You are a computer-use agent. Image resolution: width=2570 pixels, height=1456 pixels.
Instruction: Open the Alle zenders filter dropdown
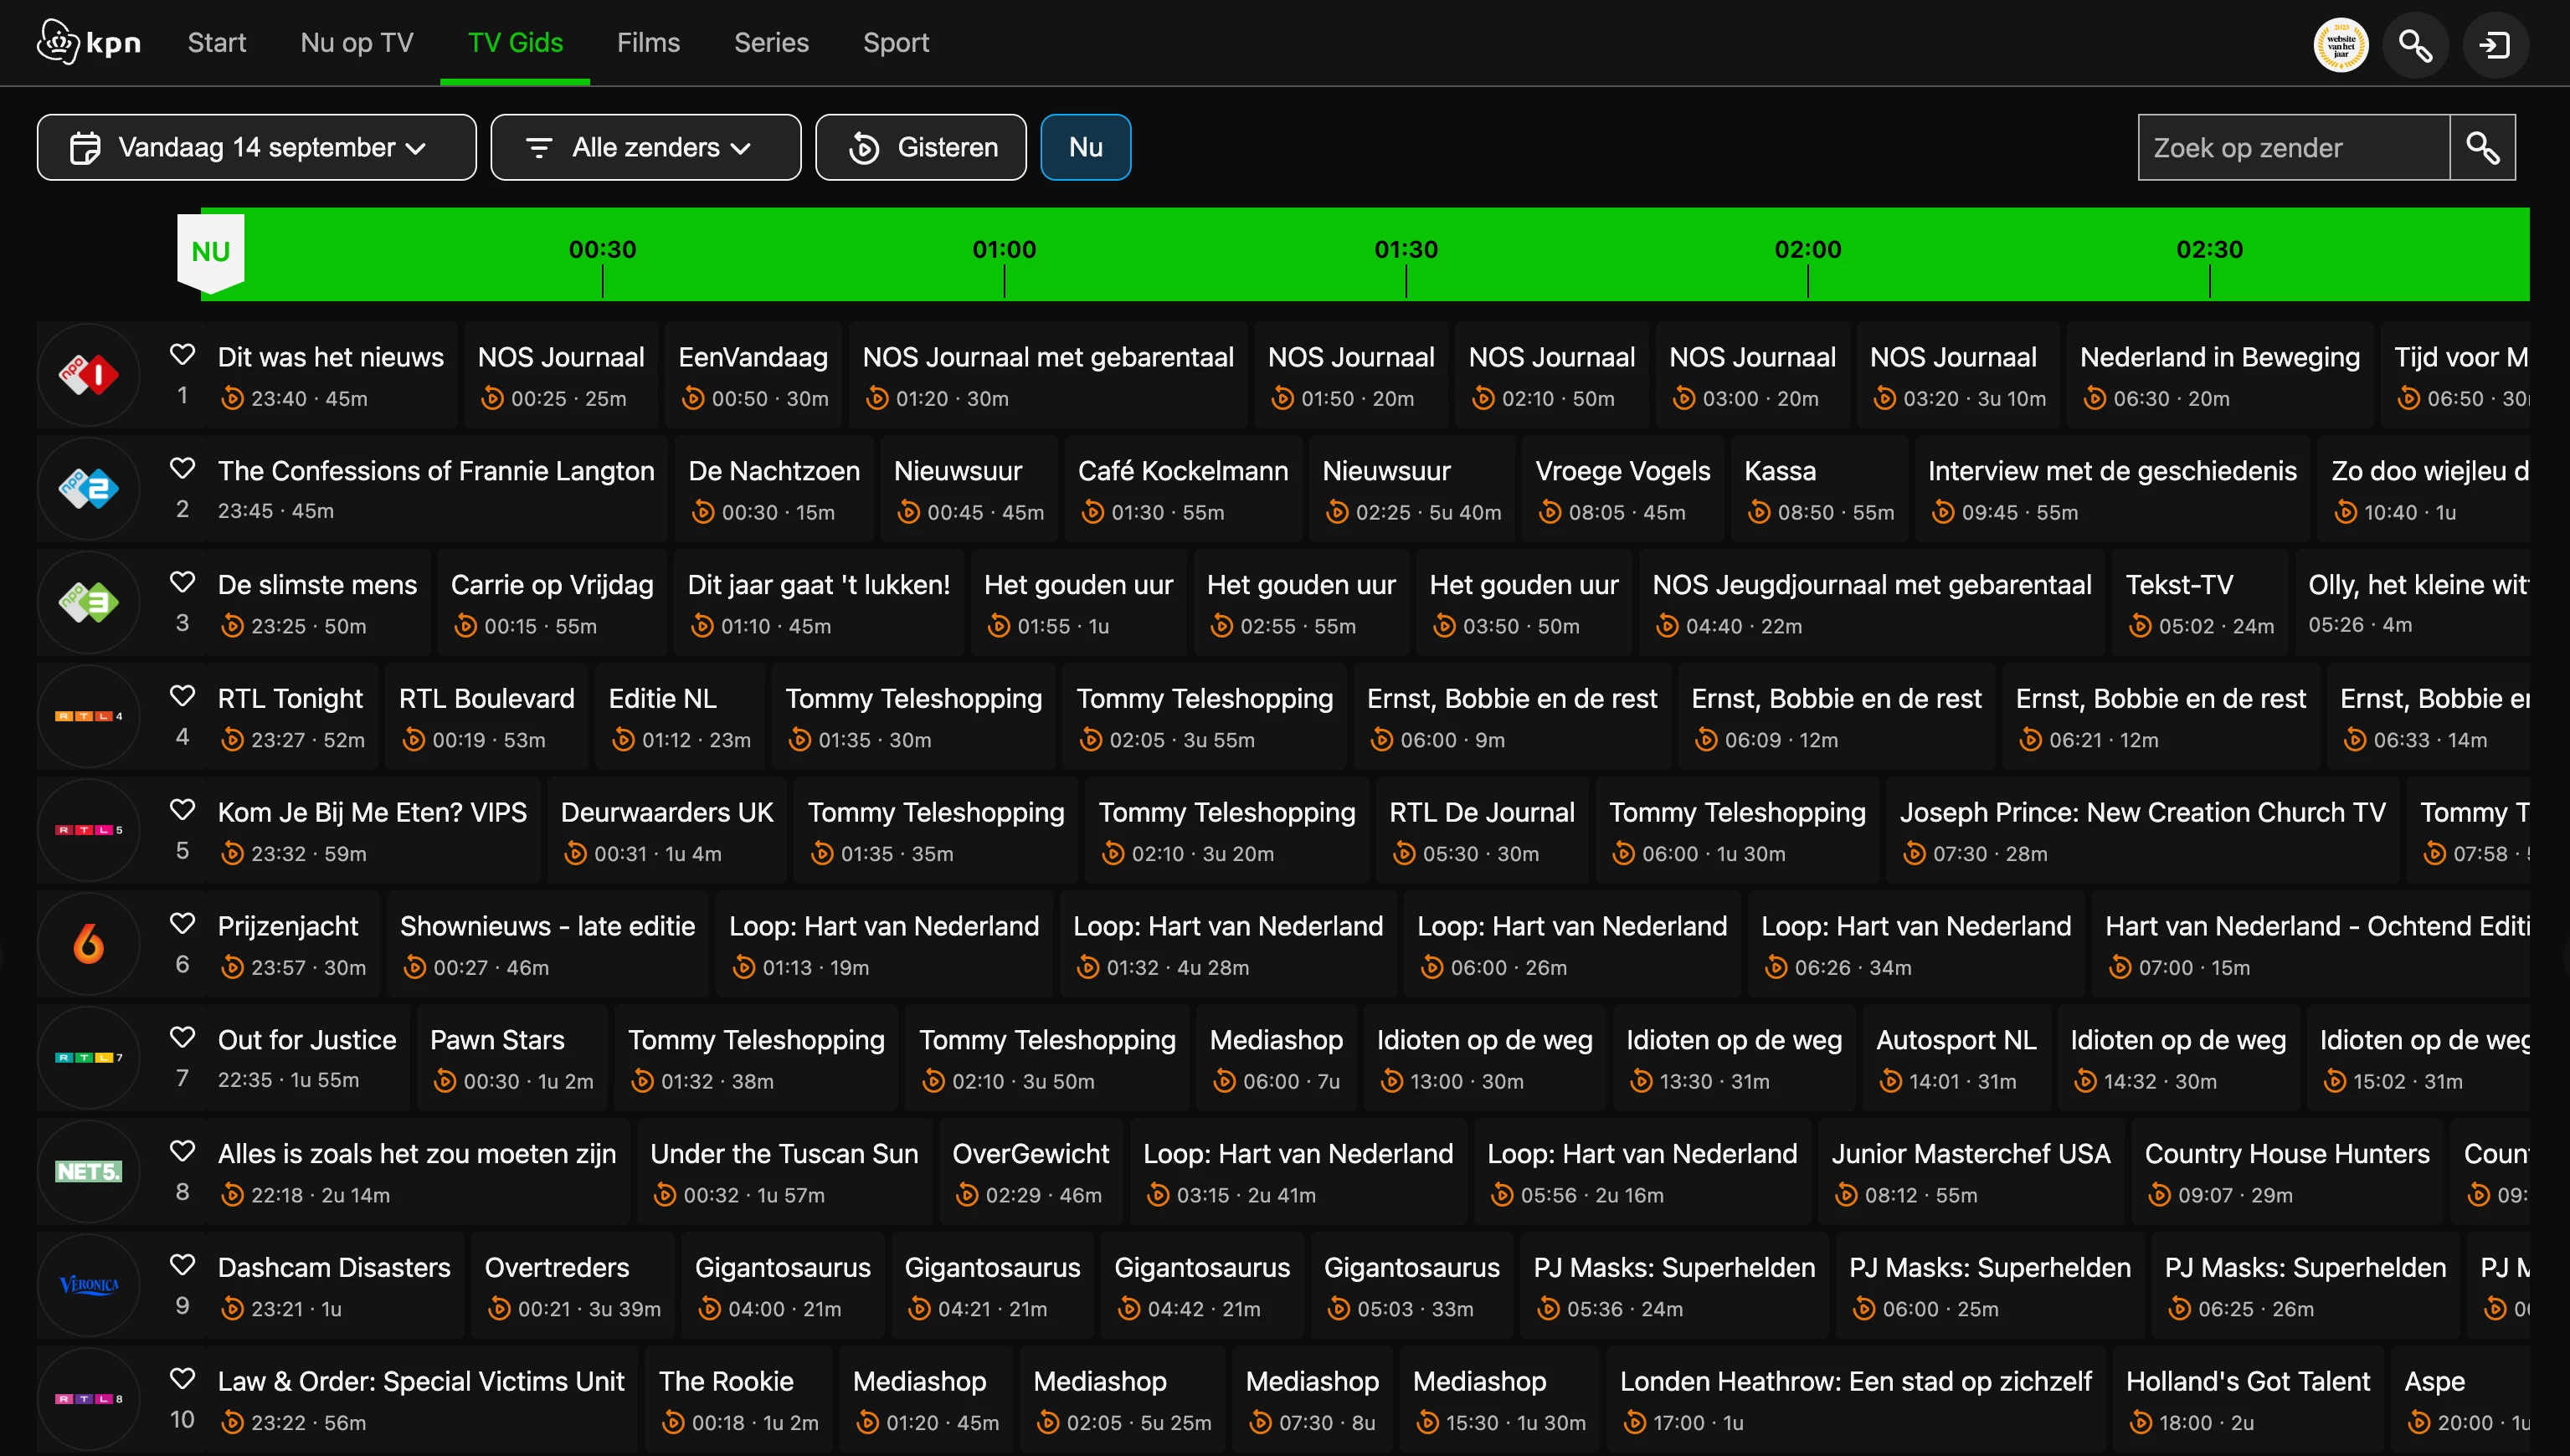click(645, 148)
